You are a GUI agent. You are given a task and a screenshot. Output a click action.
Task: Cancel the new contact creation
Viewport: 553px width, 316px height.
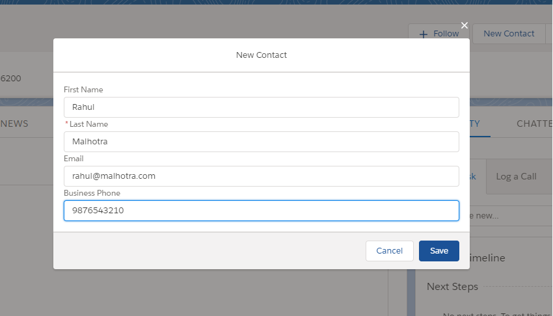point(389,251)
